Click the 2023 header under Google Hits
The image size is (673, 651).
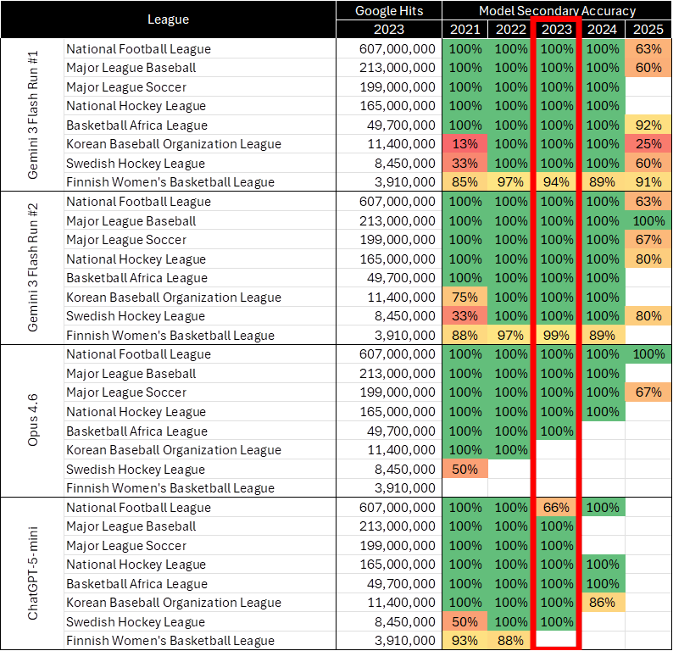389,29
